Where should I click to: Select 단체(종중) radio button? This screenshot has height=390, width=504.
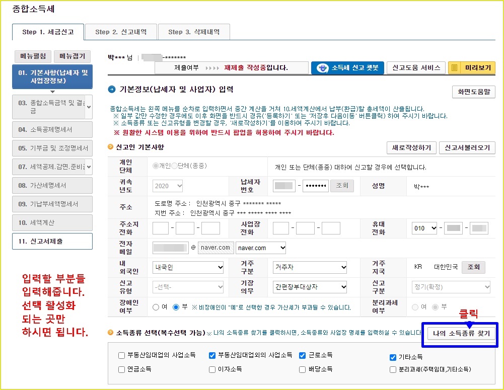[175, 166]
